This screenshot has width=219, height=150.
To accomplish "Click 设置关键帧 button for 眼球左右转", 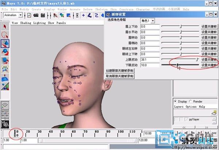I will click(209, 49).
